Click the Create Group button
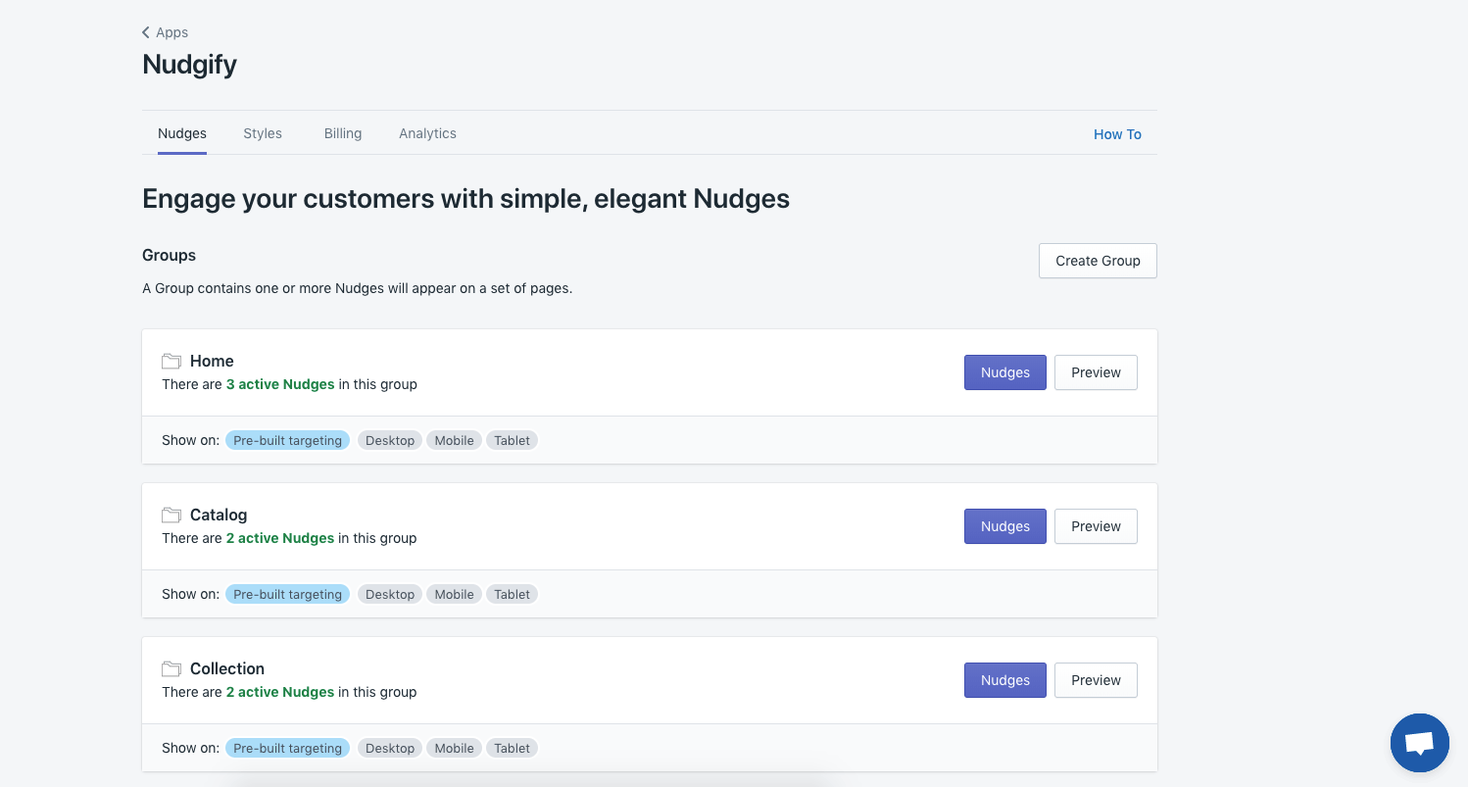Image resolution: width=1468 pixels, height=787 pixels. click(x=1098, y=261)
